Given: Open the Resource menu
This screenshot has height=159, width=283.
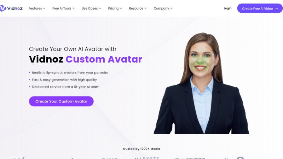Looking at the screenshot, I should point(138,8).
